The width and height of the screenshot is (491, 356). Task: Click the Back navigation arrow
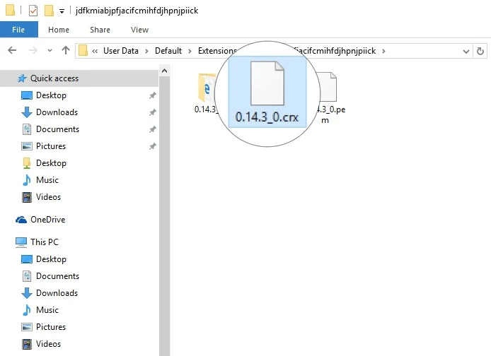(x=13, y=51)
